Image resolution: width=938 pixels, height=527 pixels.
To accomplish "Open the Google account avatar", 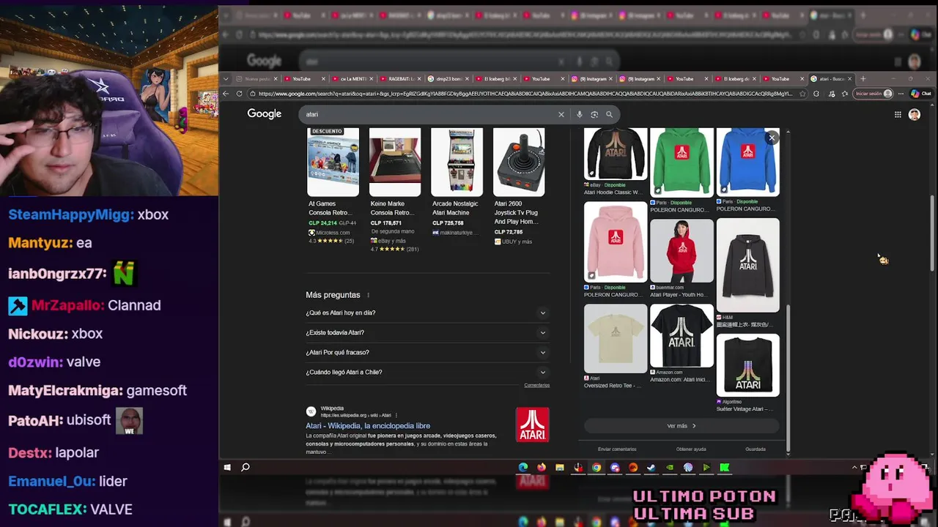I will click(x=915, y=114).
